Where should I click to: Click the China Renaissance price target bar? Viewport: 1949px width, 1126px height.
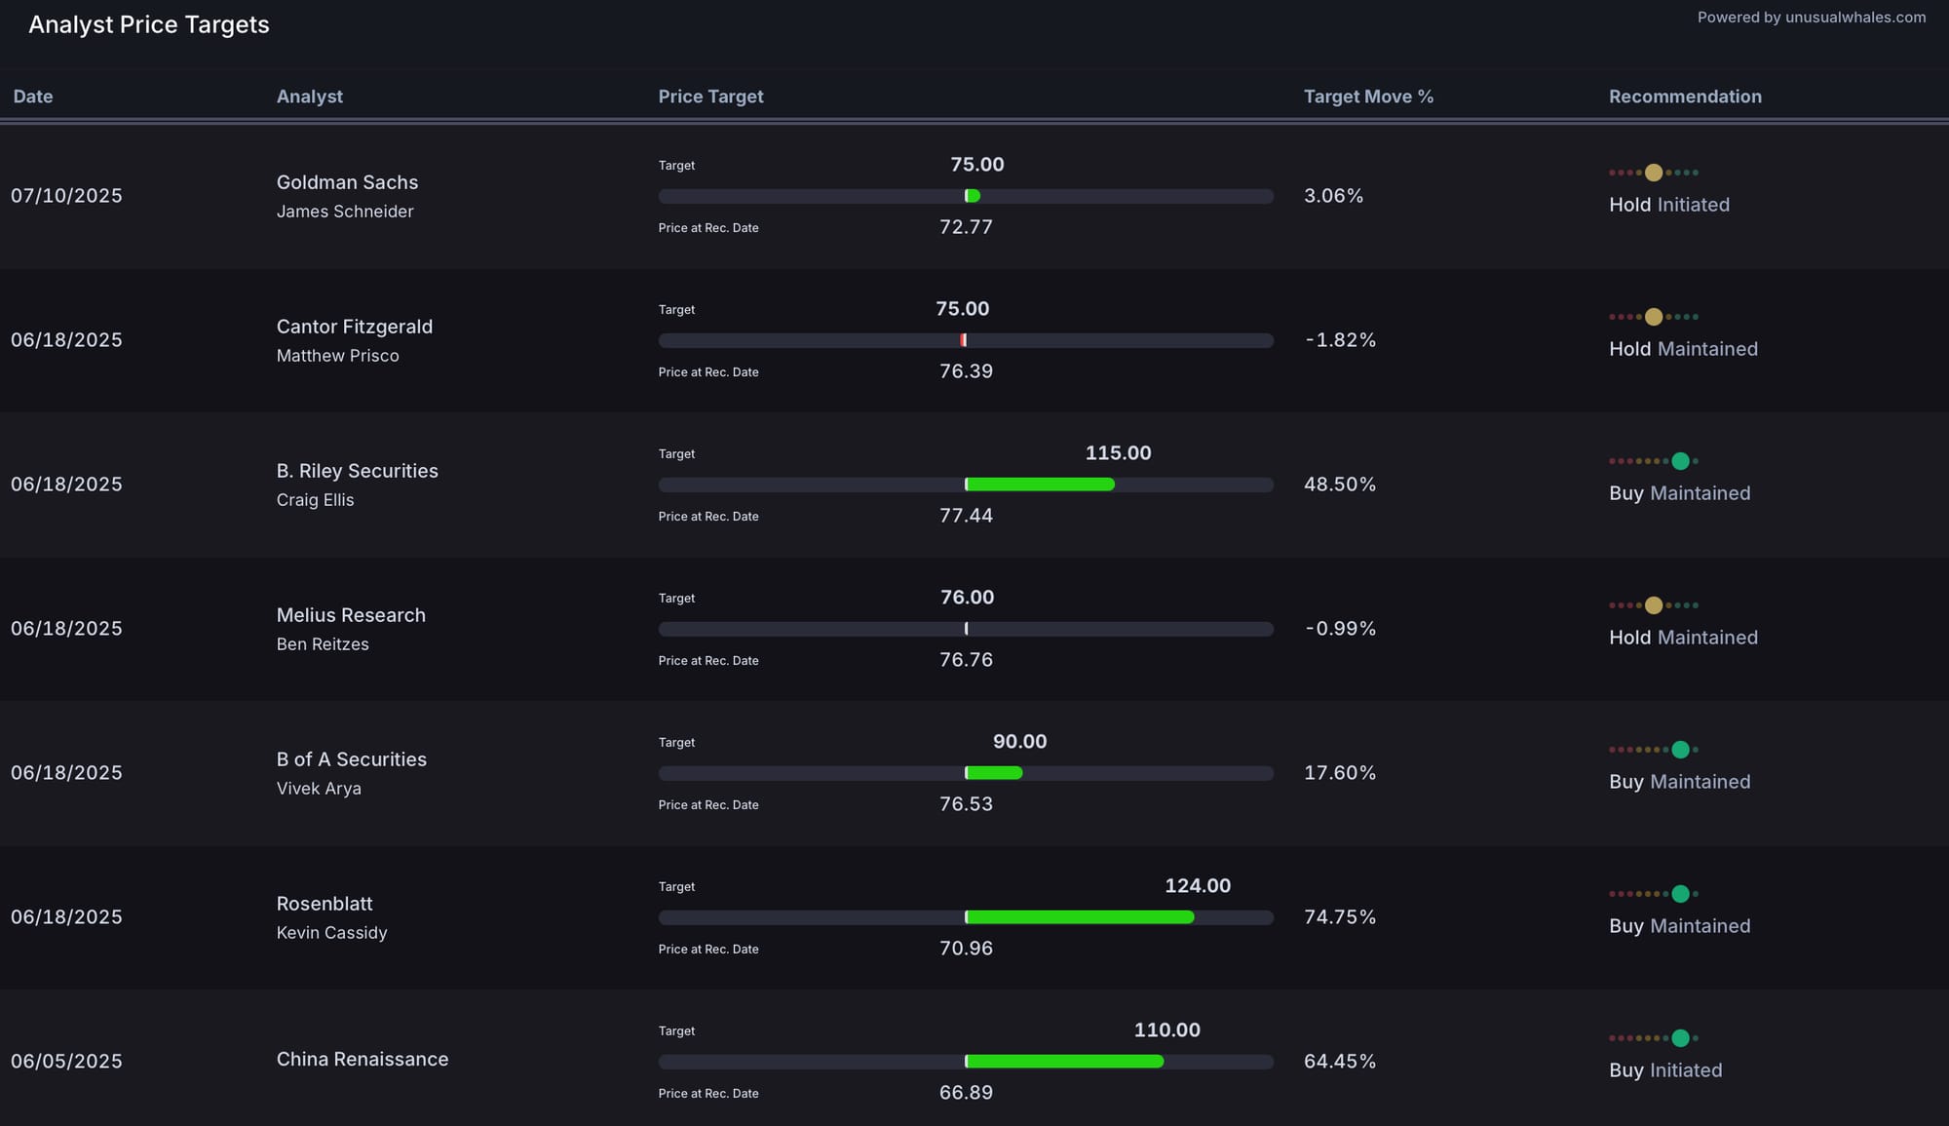(966, 1062)
